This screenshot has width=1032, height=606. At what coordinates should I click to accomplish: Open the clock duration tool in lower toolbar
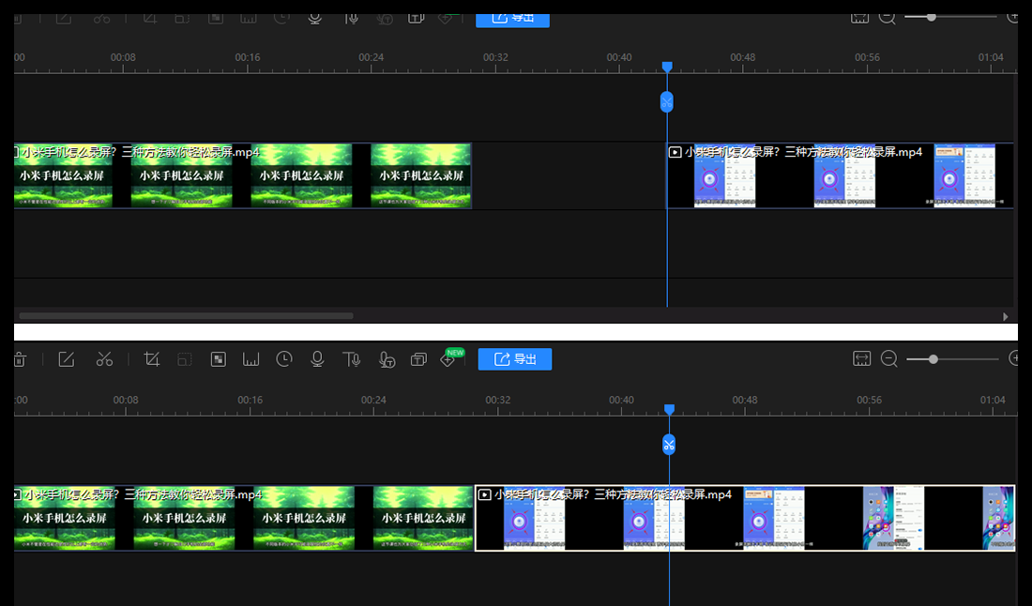(x=284, y=359)
